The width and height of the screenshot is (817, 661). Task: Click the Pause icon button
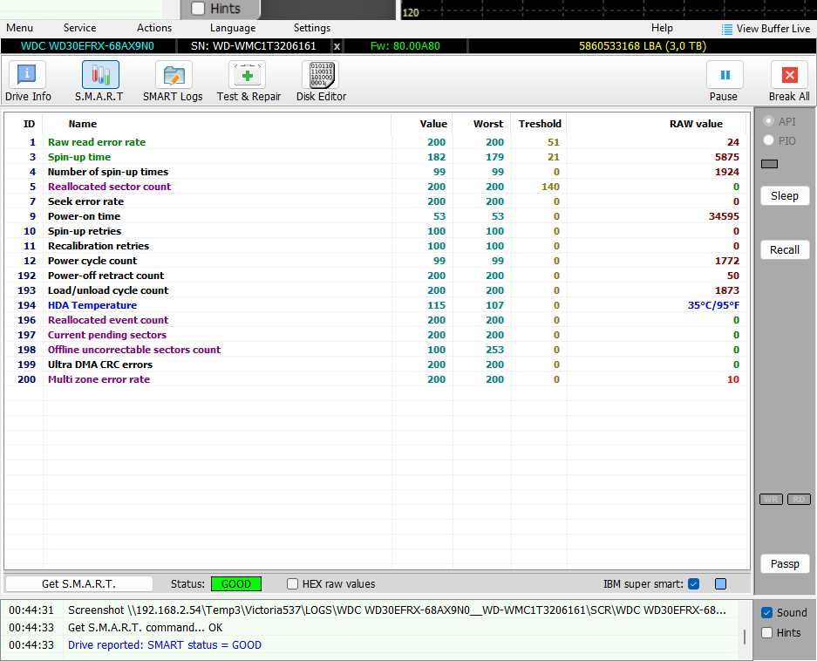[x=725, y=75]
